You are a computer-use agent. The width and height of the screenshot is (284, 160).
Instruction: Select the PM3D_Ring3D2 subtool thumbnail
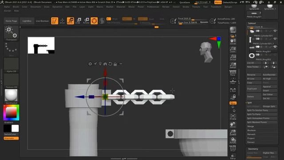(x=252, y=56)
